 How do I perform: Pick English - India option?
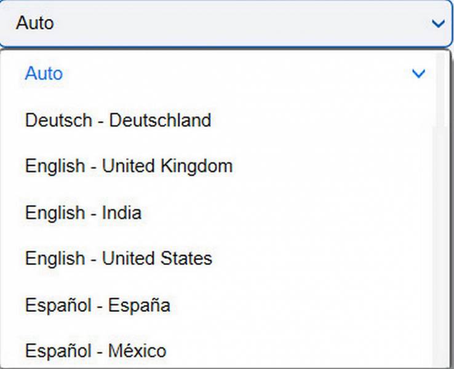coord(83,213)
